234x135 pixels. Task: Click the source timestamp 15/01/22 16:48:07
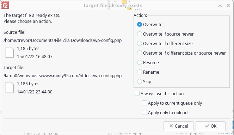35,57
